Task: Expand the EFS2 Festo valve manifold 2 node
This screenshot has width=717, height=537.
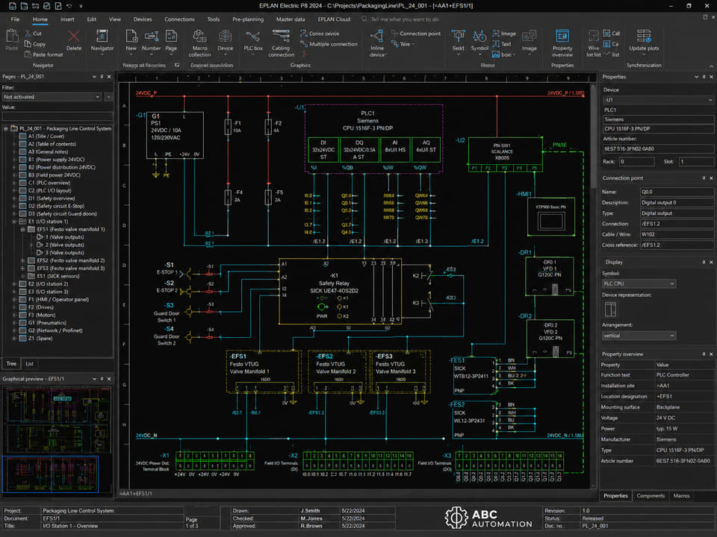Action: pos(23,260)
